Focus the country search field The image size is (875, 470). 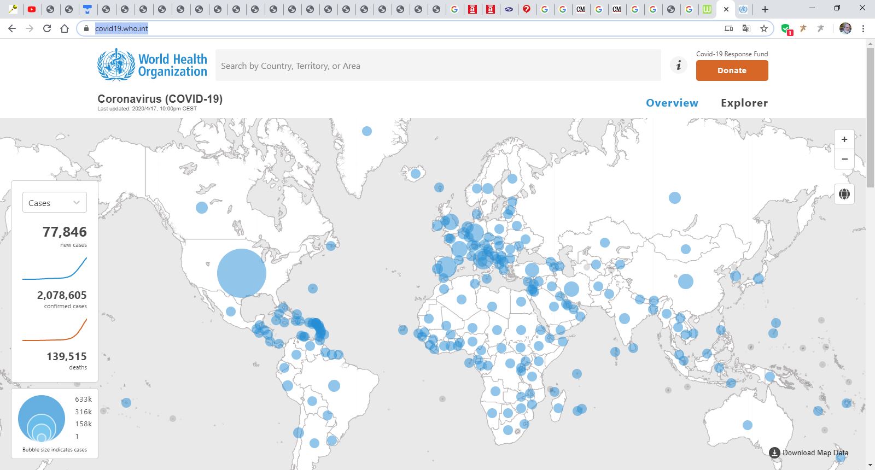(x=438, y=66)
